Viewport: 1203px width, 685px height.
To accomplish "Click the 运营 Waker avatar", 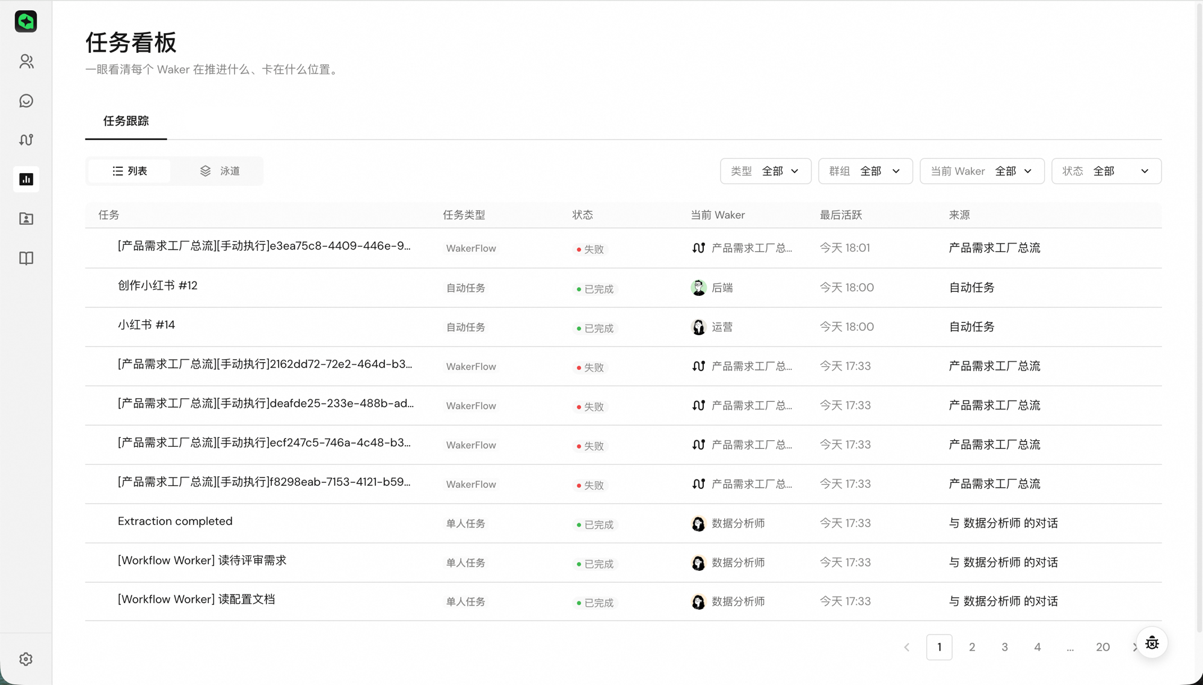I will pos(698,327).
